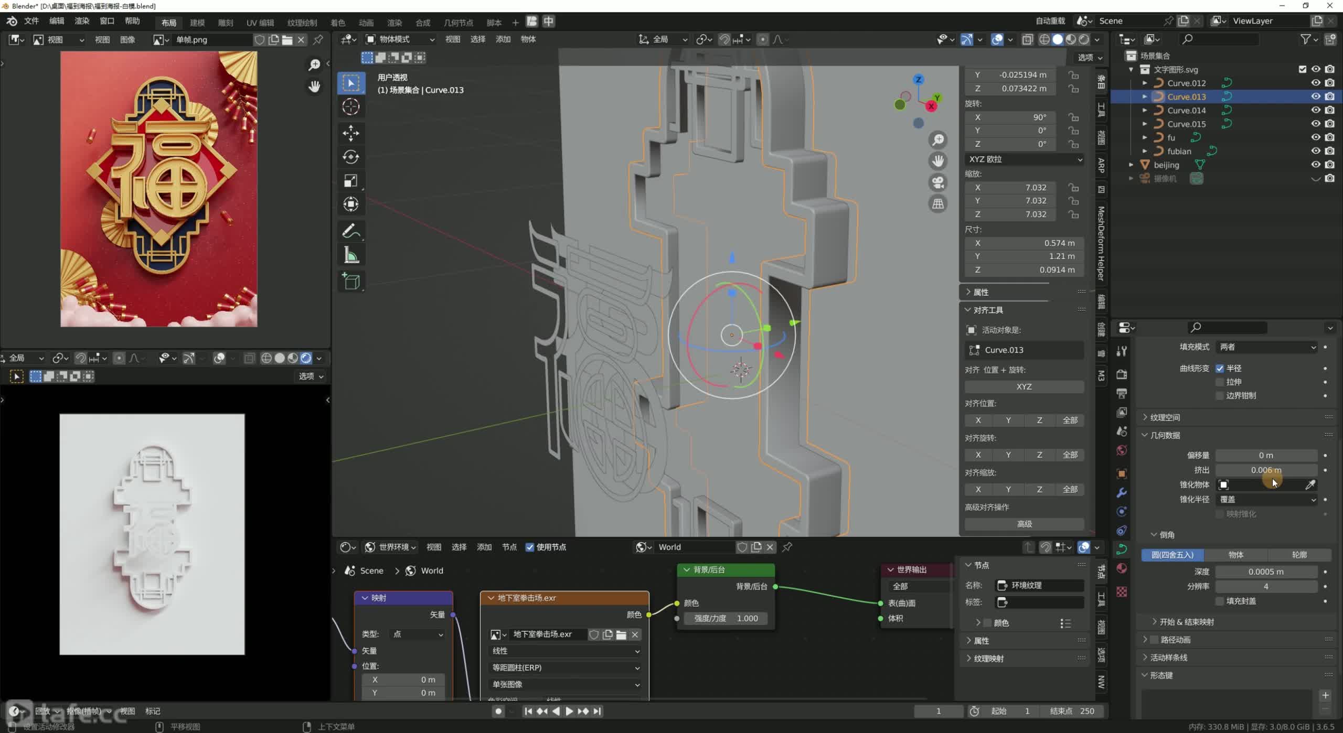This screenshot has width=1343, height=733.
Task: Toggle 使用节点 checkbox in node editor
Action: point(530,547)
